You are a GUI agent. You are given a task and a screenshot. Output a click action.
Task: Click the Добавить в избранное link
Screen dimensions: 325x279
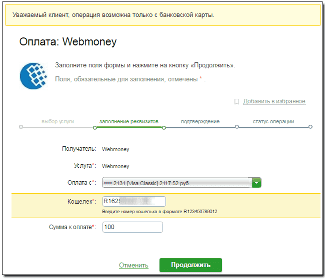(x=274, y=101)
